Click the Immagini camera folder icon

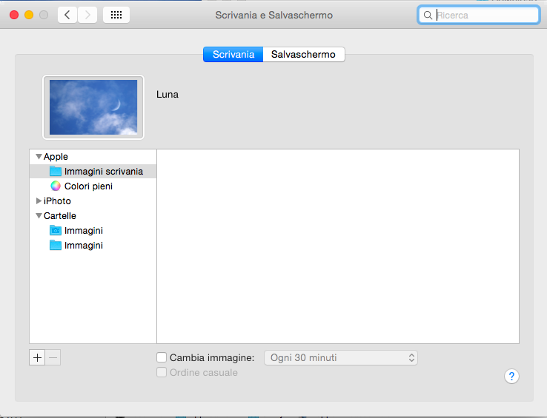(56, 231)
